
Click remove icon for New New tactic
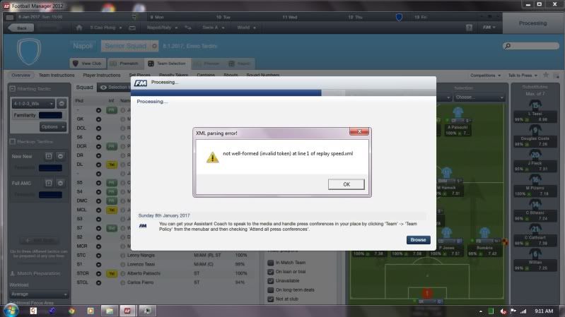[60, 156]
